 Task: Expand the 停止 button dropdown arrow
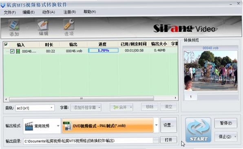click(x=235, y=137)
